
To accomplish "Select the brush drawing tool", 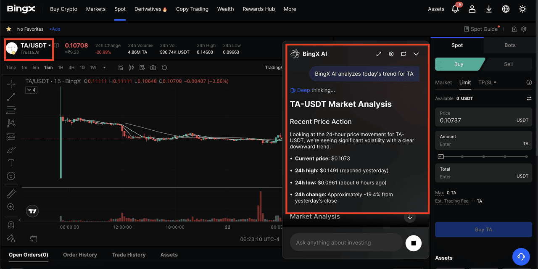I will [x=11, y=150].
